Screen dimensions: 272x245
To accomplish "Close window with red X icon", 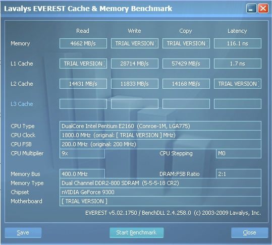I will (x=263, y=9).
